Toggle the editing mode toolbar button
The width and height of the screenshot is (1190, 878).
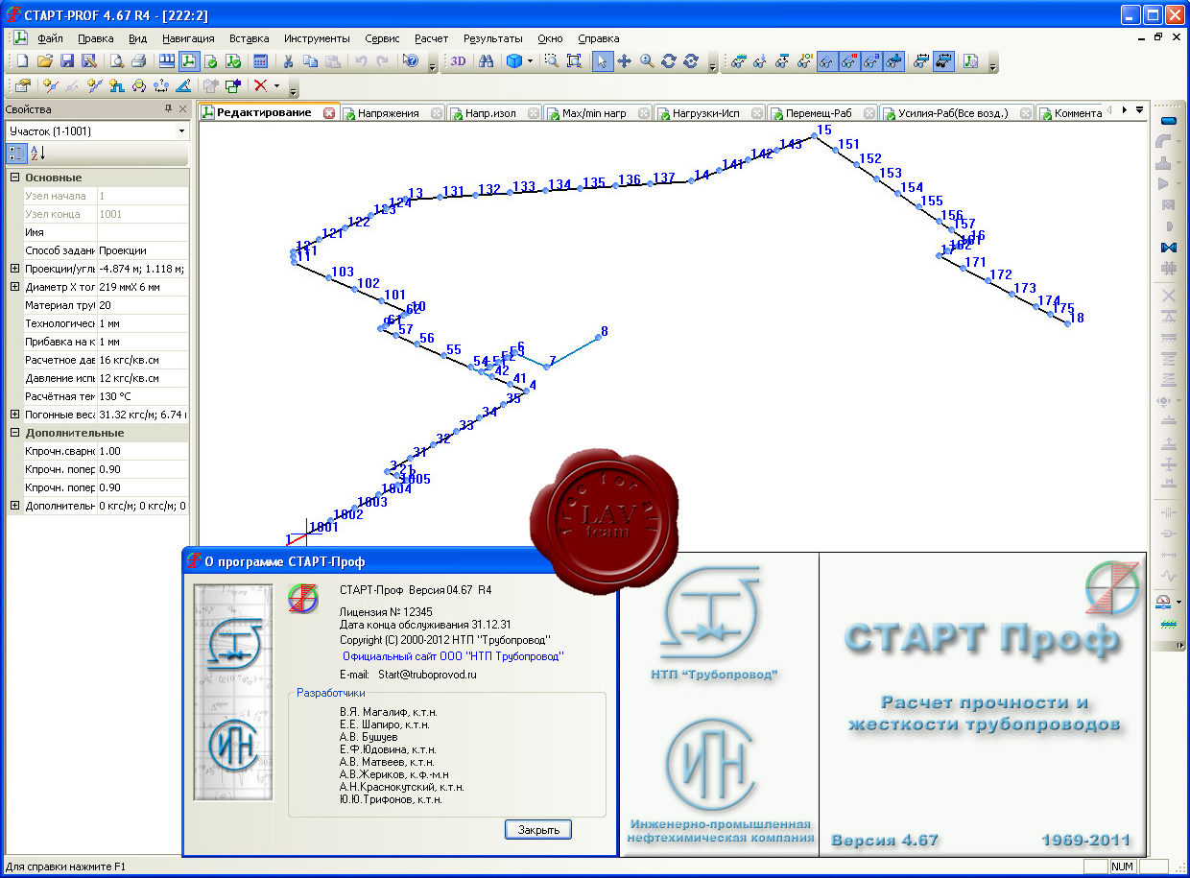click(x=189, y=61)
